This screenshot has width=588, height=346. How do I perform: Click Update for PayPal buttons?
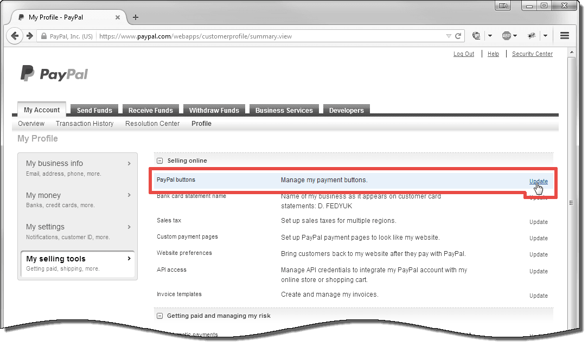539,182
